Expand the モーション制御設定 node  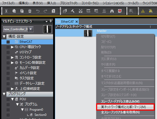tap(12, 63)
